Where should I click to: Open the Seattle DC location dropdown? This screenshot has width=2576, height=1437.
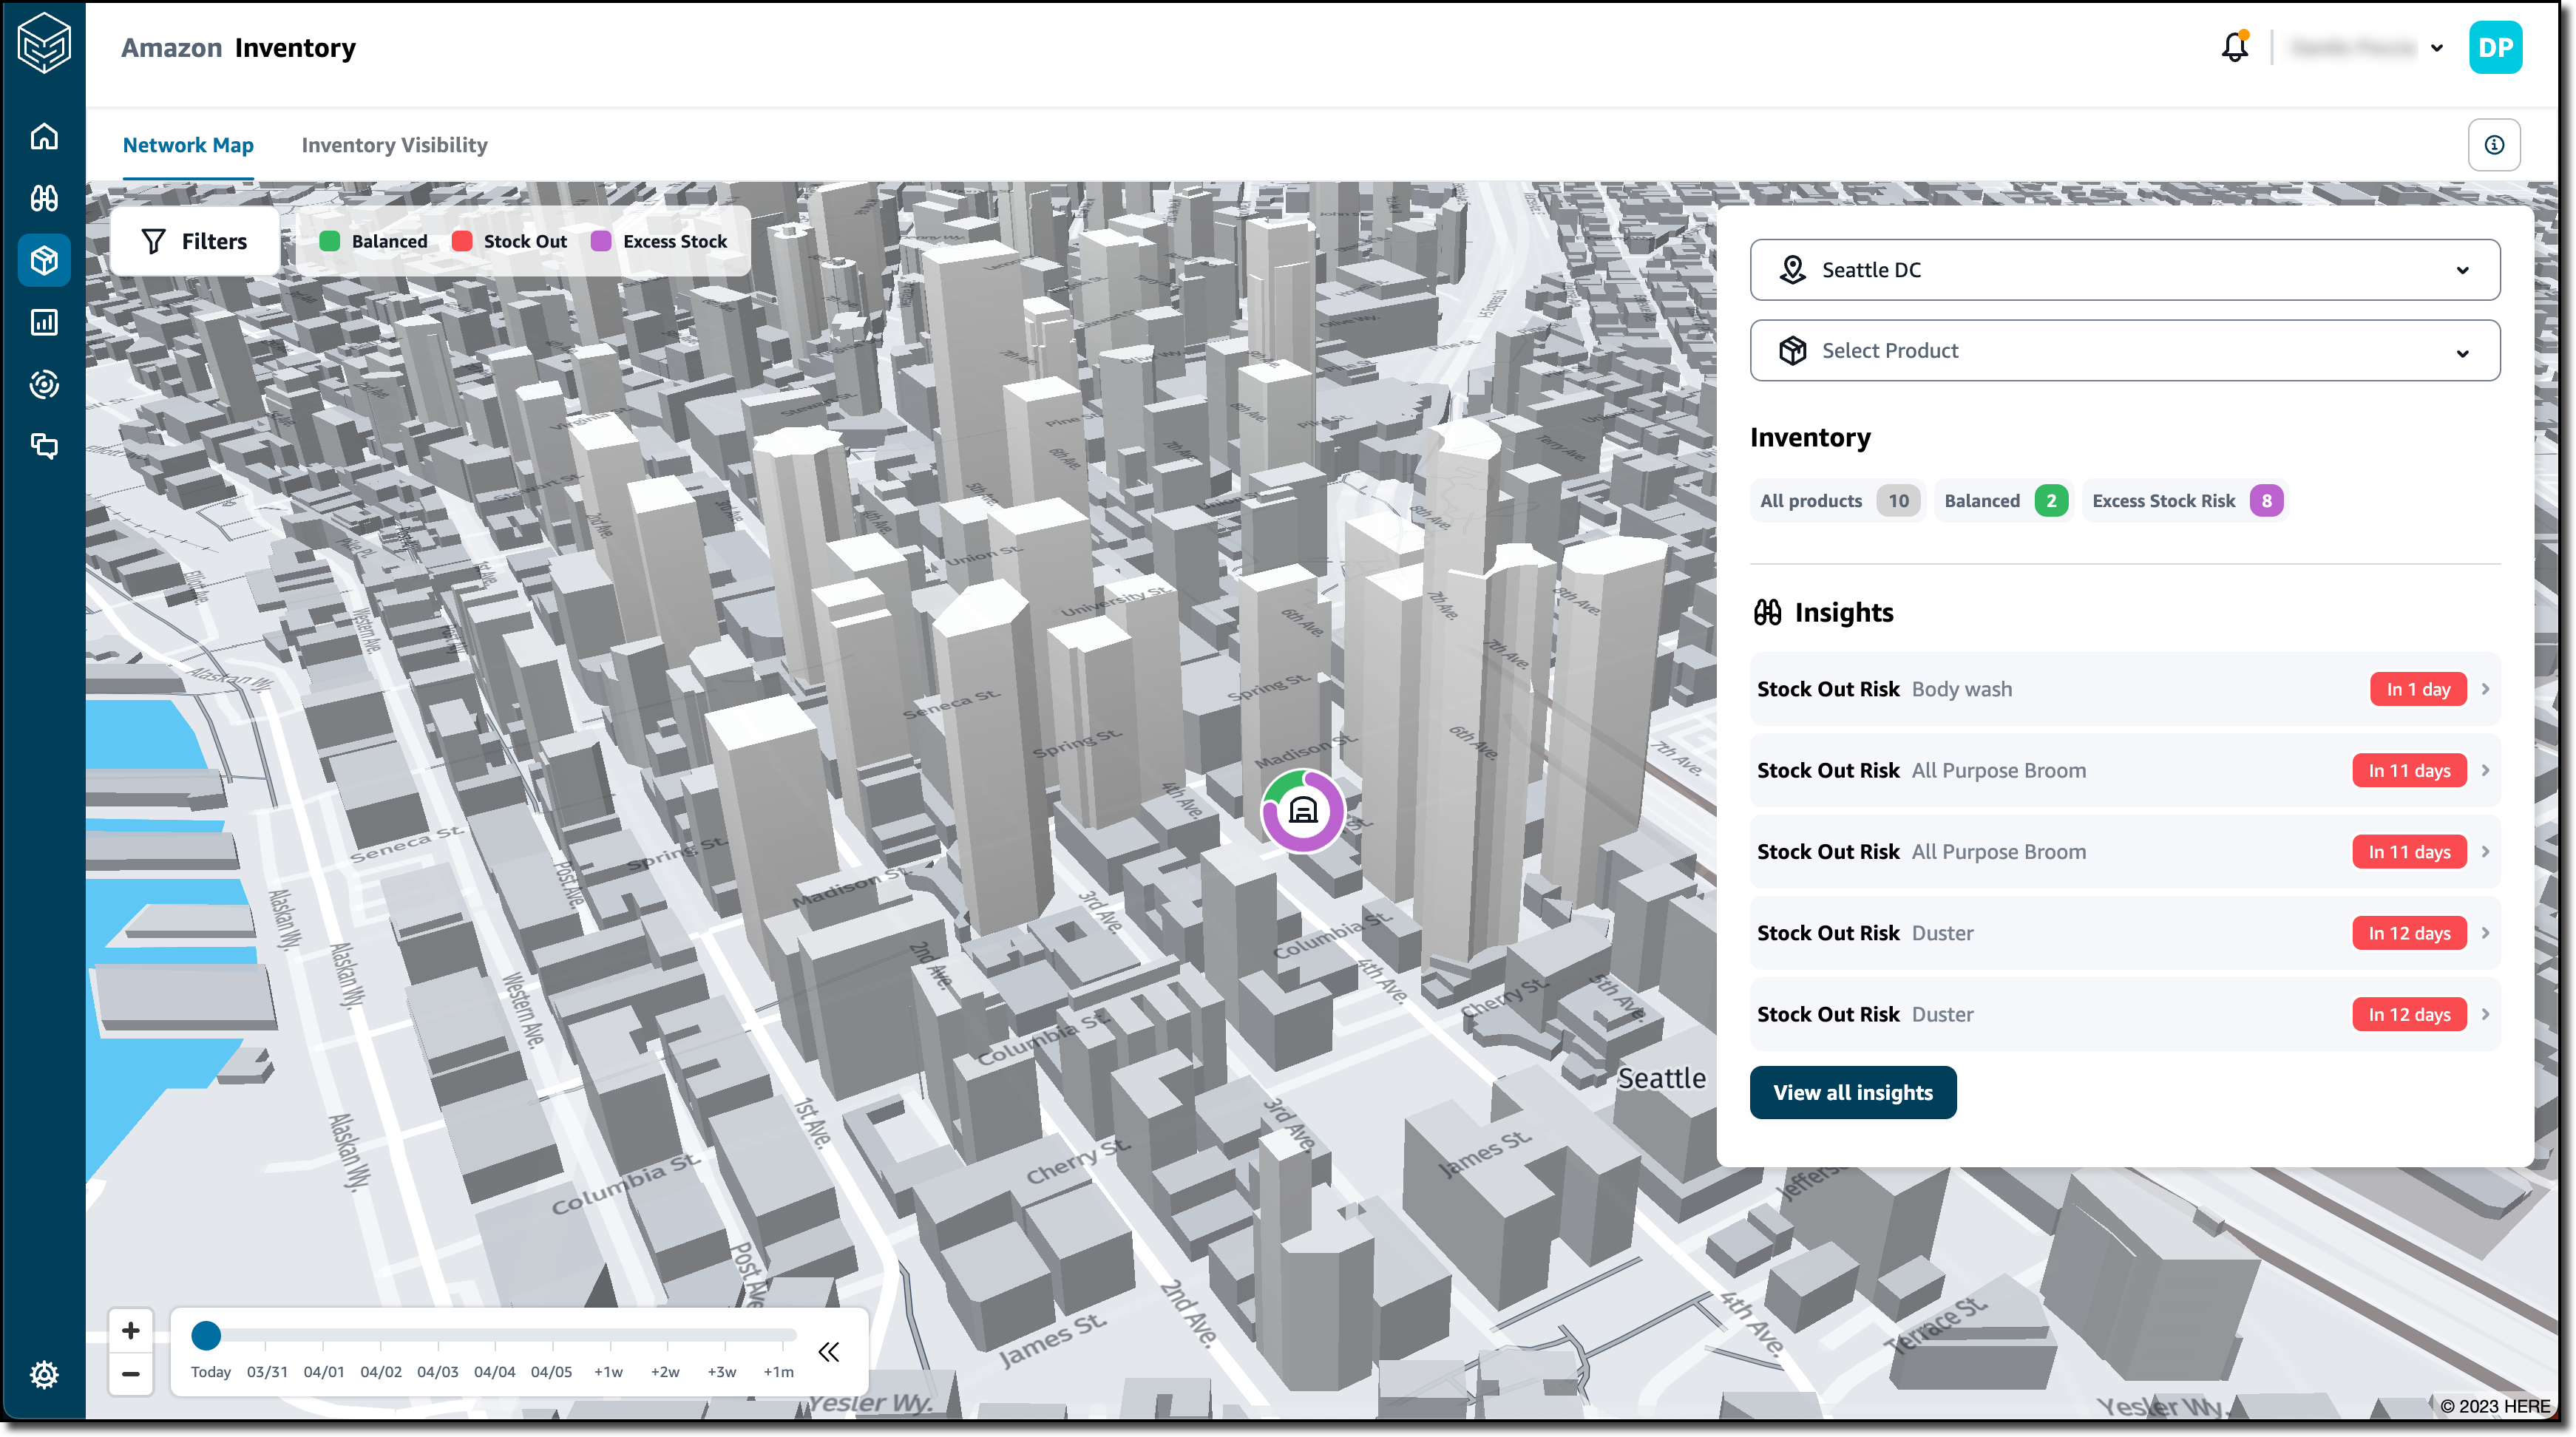(x=2124, y=270)
